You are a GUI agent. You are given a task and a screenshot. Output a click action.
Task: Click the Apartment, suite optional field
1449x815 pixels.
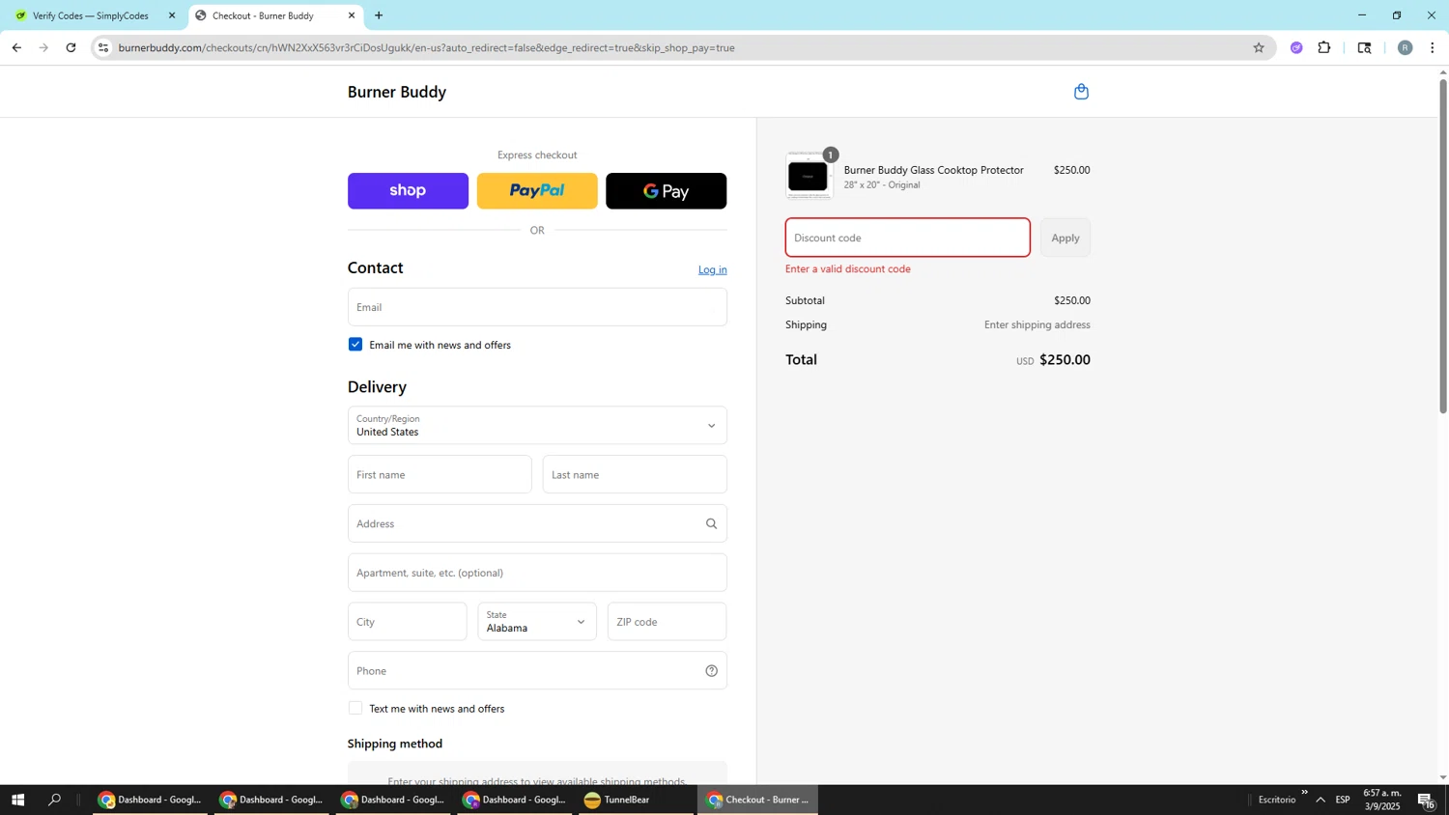tap(537, 573)
